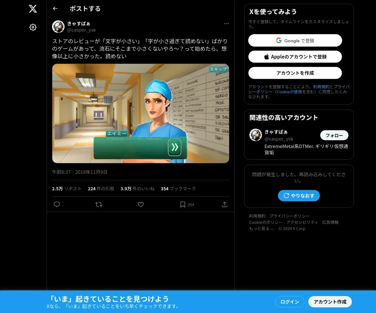This screenshot has height=313, width=376.
Task: Click the @casper_ysk handle on the post
Action: click(81, 30)
